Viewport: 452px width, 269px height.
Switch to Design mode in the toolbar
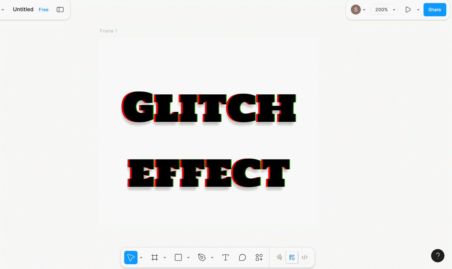point(292,258)
